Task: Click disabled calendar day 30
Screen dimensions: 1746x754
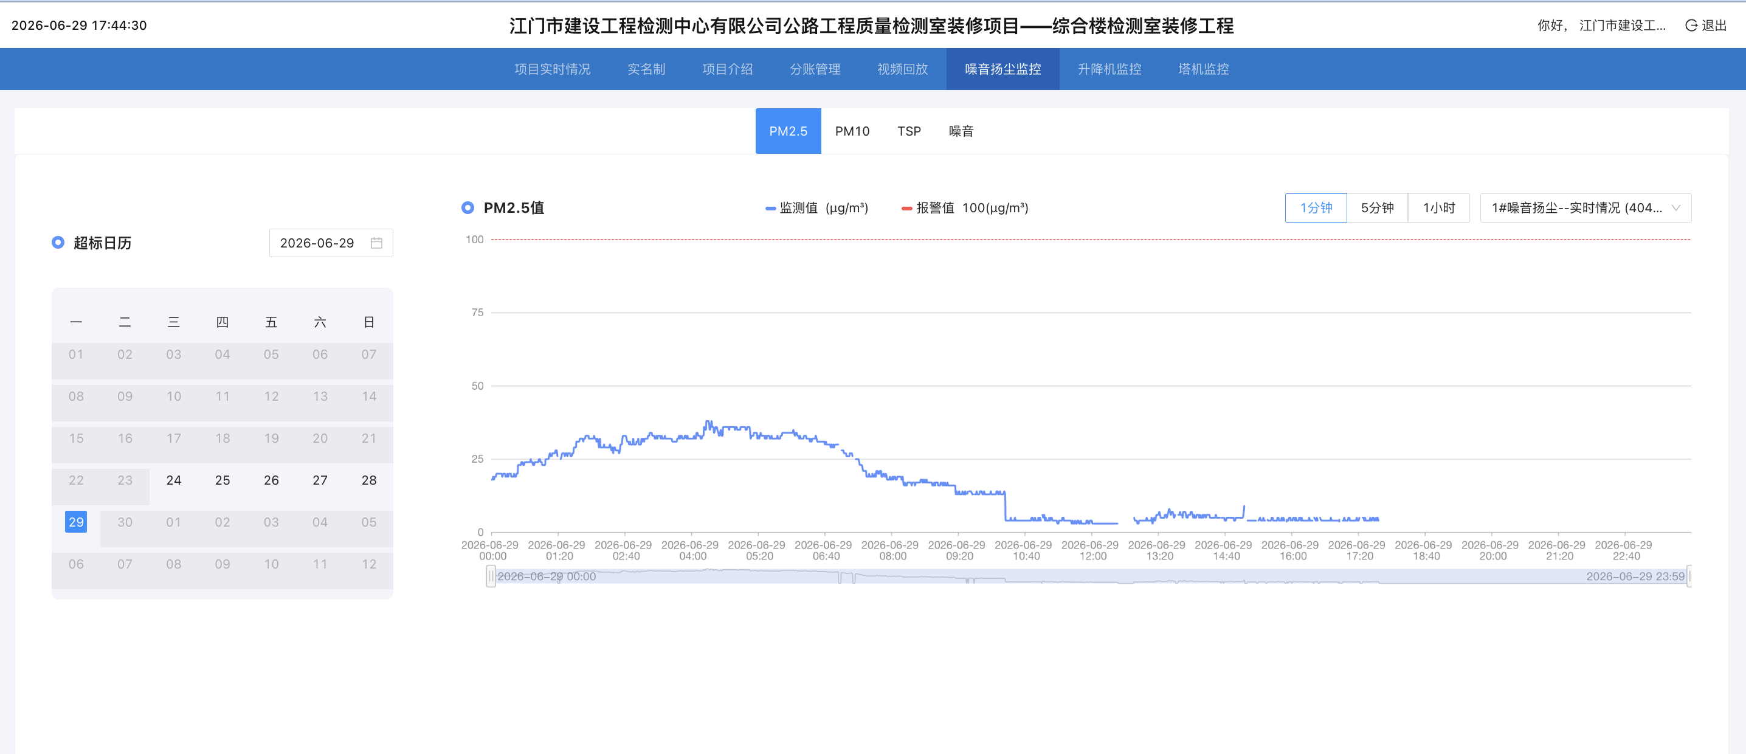Action: (x=125, y=522)
